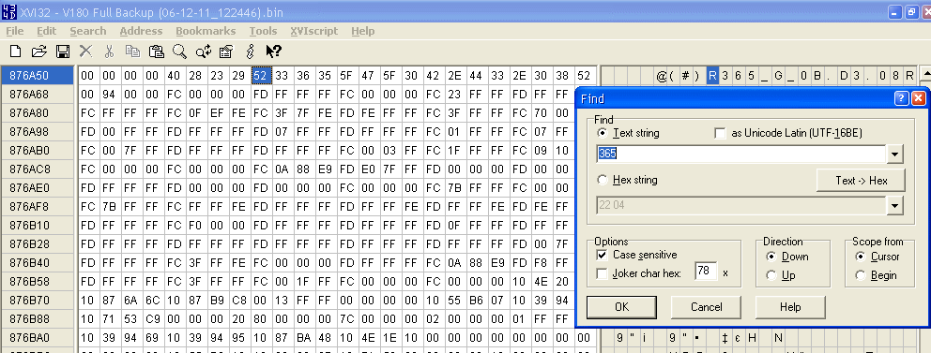
Task: Select address row 876B40
Action: (x=38, y=262)
